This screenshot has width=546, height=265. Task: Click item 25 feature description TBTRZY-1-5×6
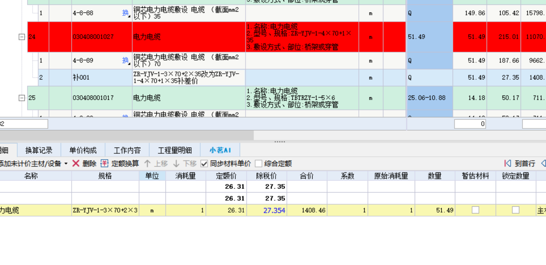(x=302, y=98)
